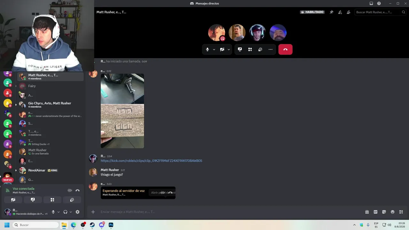Click the NUEVO unread indicator

click(7, 180)
